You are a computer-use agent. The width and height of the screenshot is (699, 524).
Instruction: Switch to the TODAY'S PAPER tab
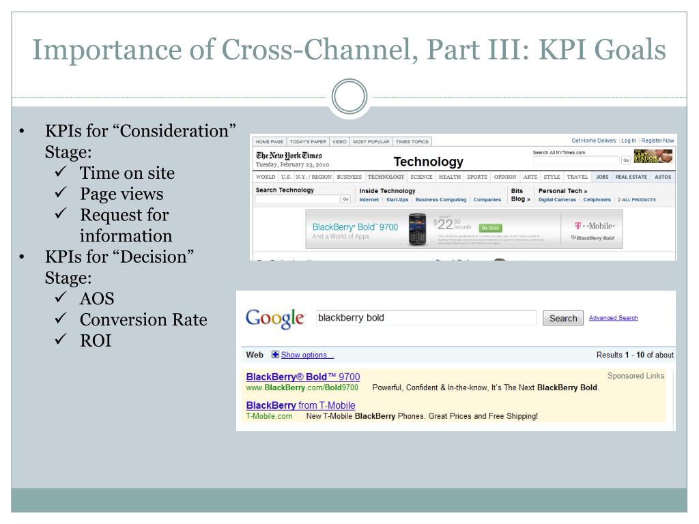[x=308, y=142]
